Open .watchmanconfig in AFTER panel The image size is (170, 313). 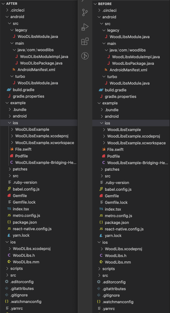[26, 301]
